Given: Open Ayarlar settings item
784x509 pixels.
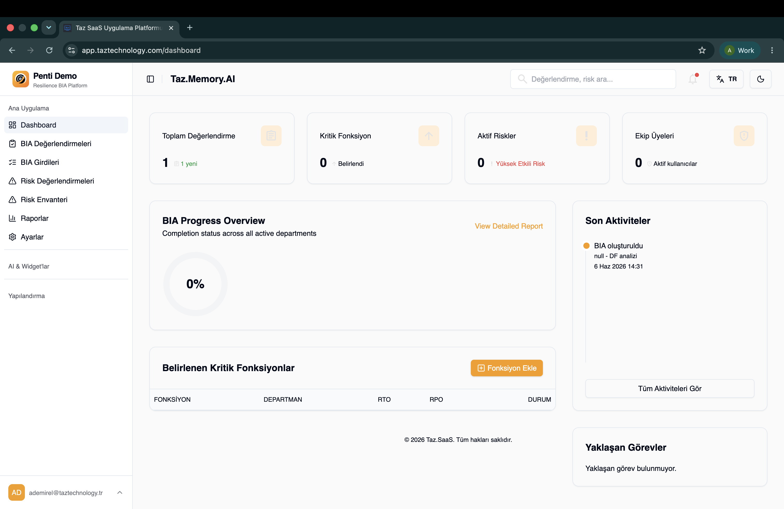Looking at the screenshot, I should pos(66,237).
